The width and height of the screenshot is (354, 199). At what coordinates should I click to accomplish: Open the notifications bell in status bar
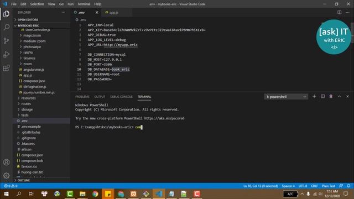coord(348,186)
